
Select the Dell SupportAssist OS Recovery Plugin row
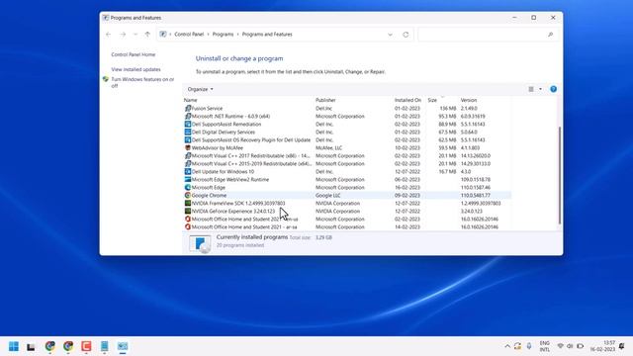[347, 140]
